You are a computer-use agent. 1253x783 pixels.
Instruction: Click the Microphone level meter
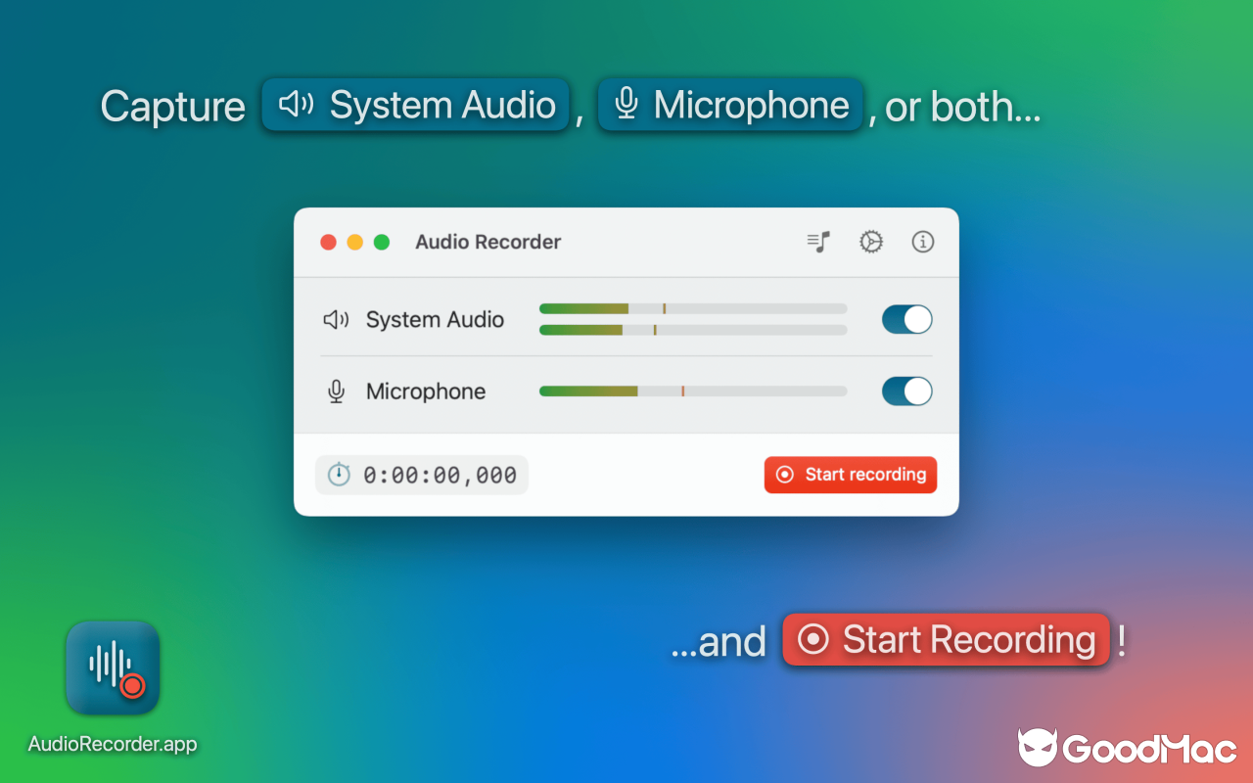[x=693, y=391]
